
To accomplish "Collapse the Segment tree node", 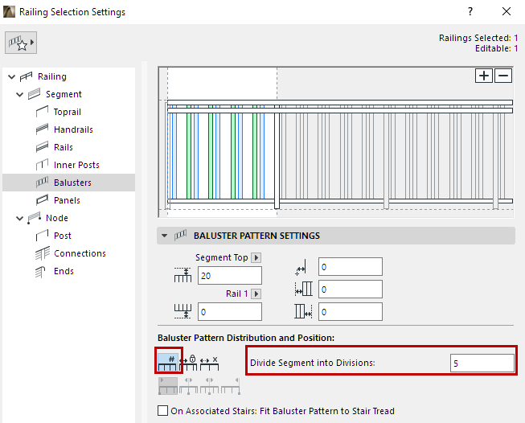I will click(20, 94).
